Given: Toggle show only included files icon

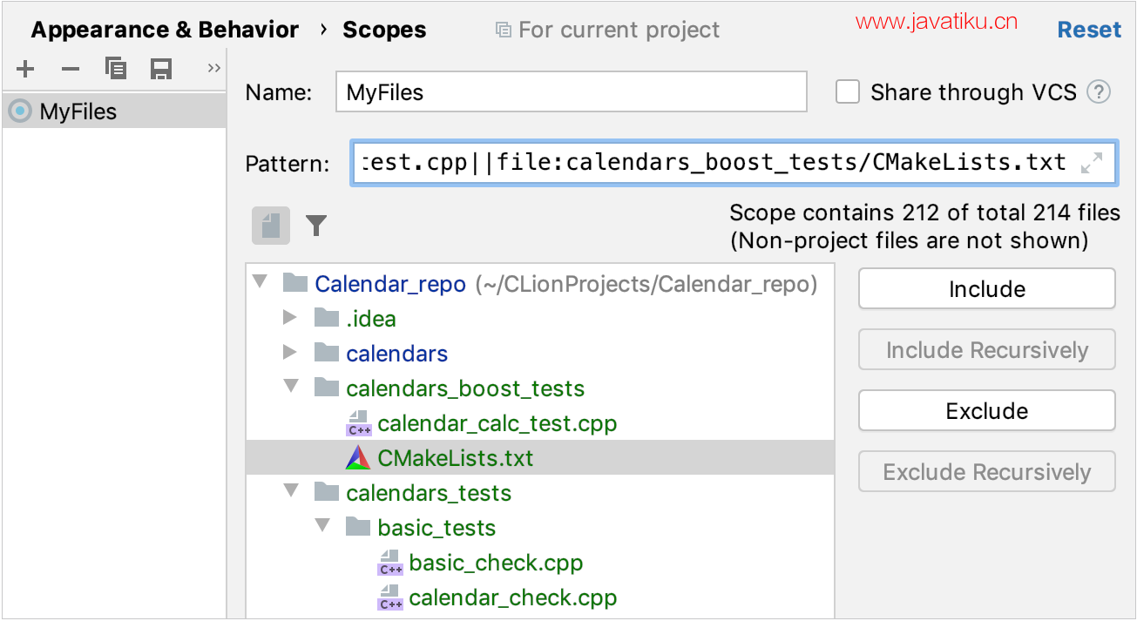Looking at the screenshot, I should (271, 226).
